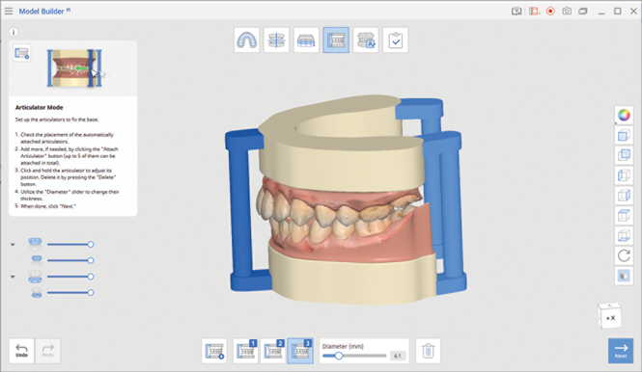The height and width of the screenshot is (372, 642).
Task: Collapse the upper model group arrow
Action: (13, 245)
